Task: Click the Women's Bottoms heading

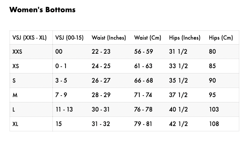Action: click(x=42, y=10)
